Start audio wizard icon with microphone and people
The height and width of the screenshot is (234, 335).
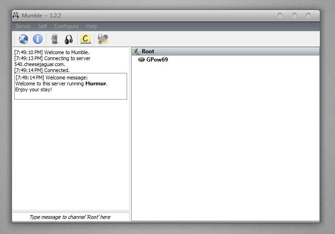103,39
